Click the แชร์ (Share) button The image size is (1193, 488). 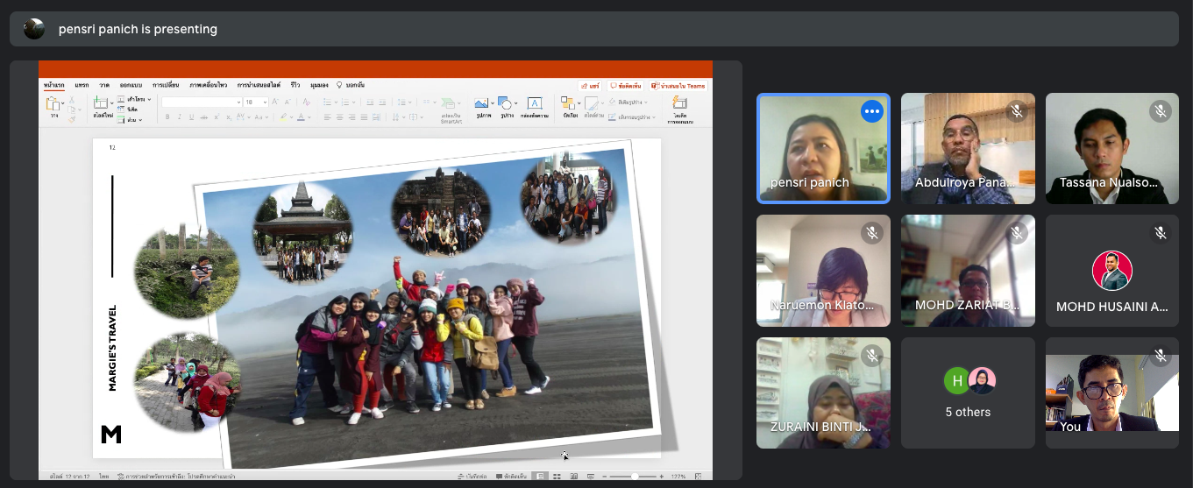pyautogui.click(x=591, y=86)
